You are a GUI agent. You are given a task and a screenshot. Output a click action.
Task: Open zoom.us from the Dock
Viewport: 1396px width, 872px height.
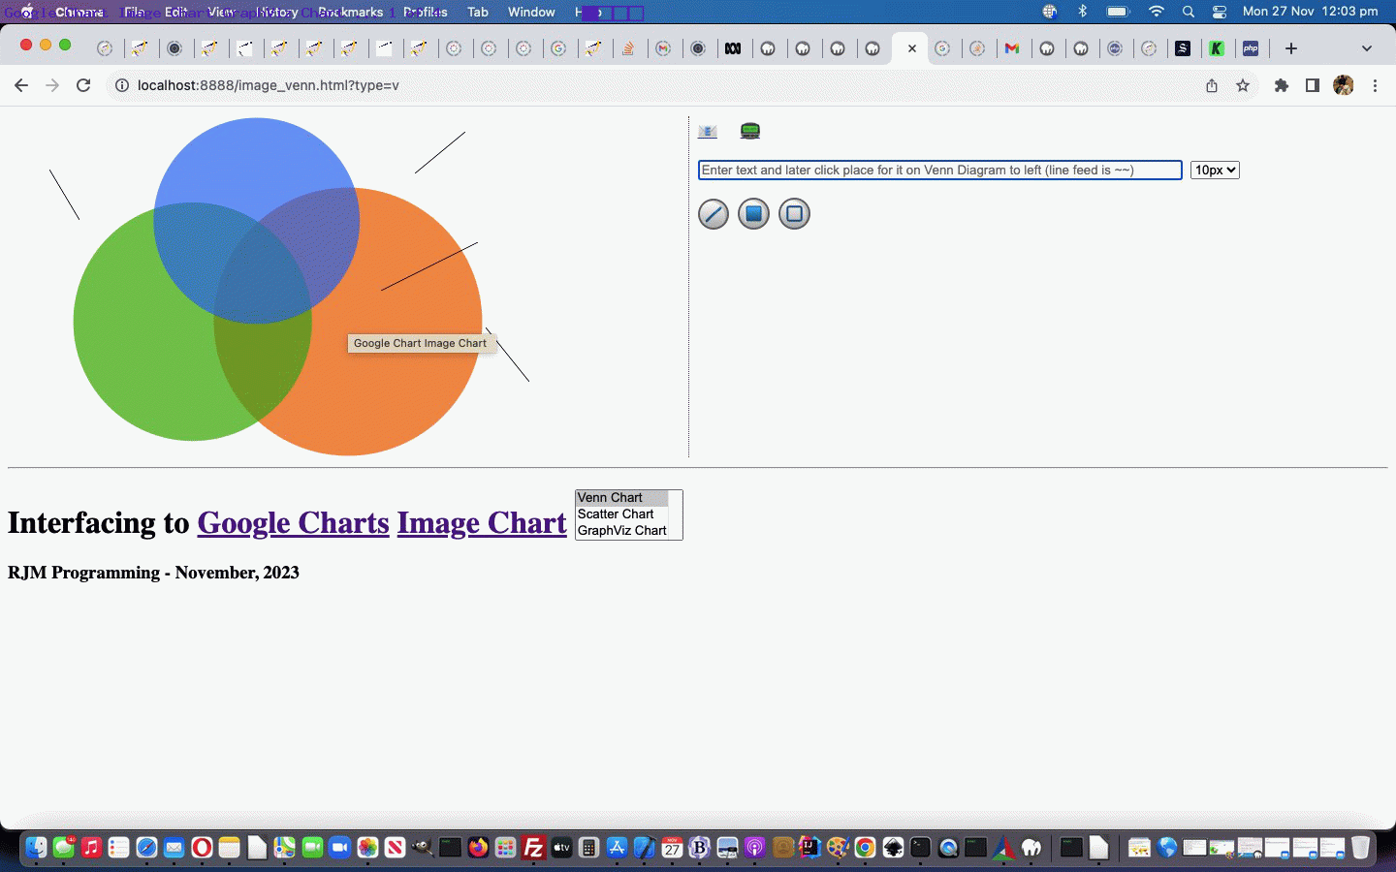(x=339, y=848)
